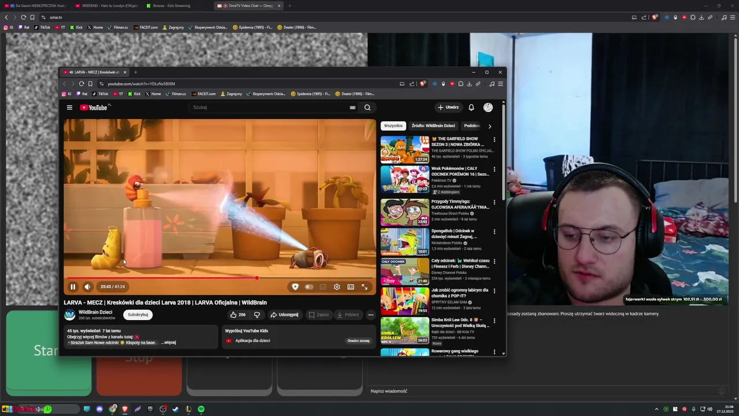
Task: Dislike the Larva video
Action: [x=257, y=315]
